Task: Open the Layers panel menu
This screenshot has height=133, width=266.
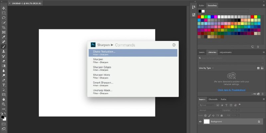Action: pyautogui.click(x=264, y=99)
